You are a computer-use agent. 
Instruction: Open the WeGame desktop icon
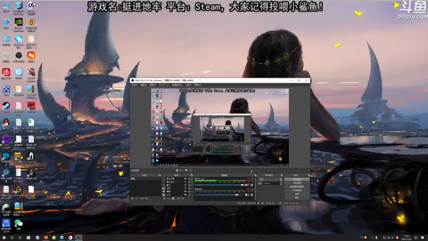[19, 191]
